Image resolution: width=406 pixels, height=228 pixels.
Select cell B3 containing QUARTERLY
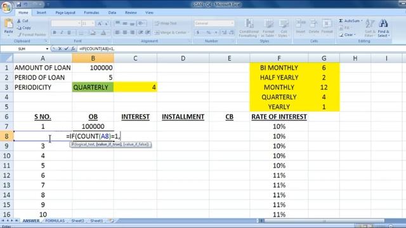click(93, 87)
